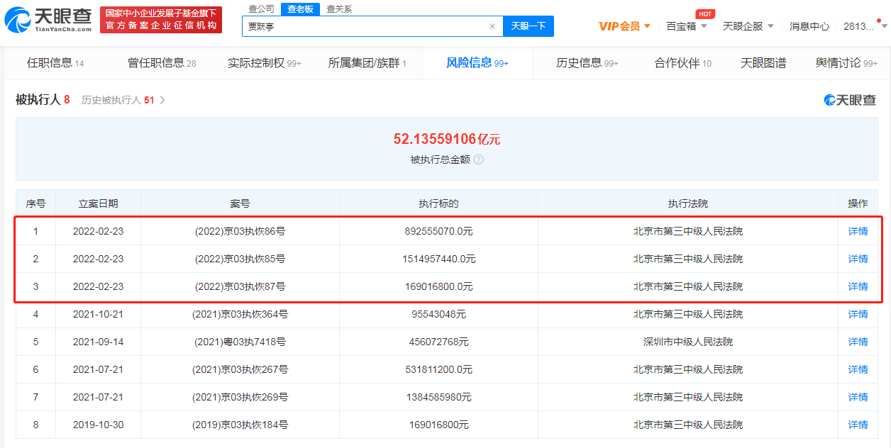The height and width of the screenshot is (448, 891).
Task: Open the 舆情讨论 tab
Action: click(846, 63)
